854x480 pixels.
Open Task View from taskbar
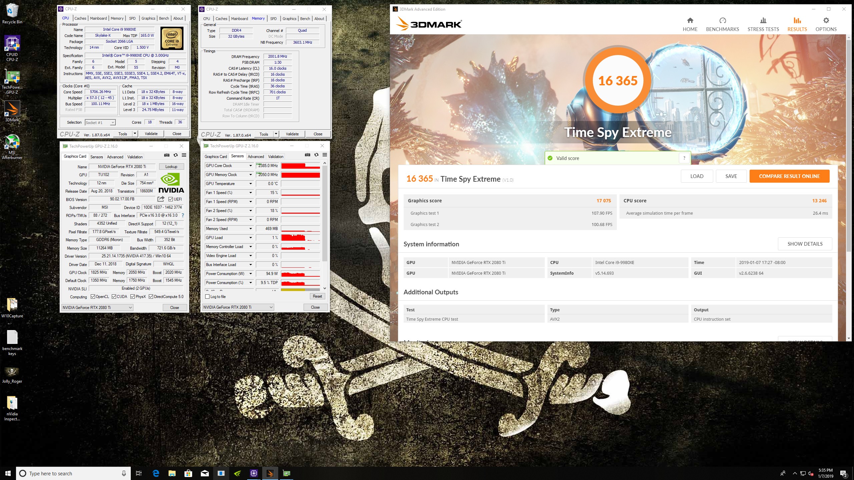[139, 473]
